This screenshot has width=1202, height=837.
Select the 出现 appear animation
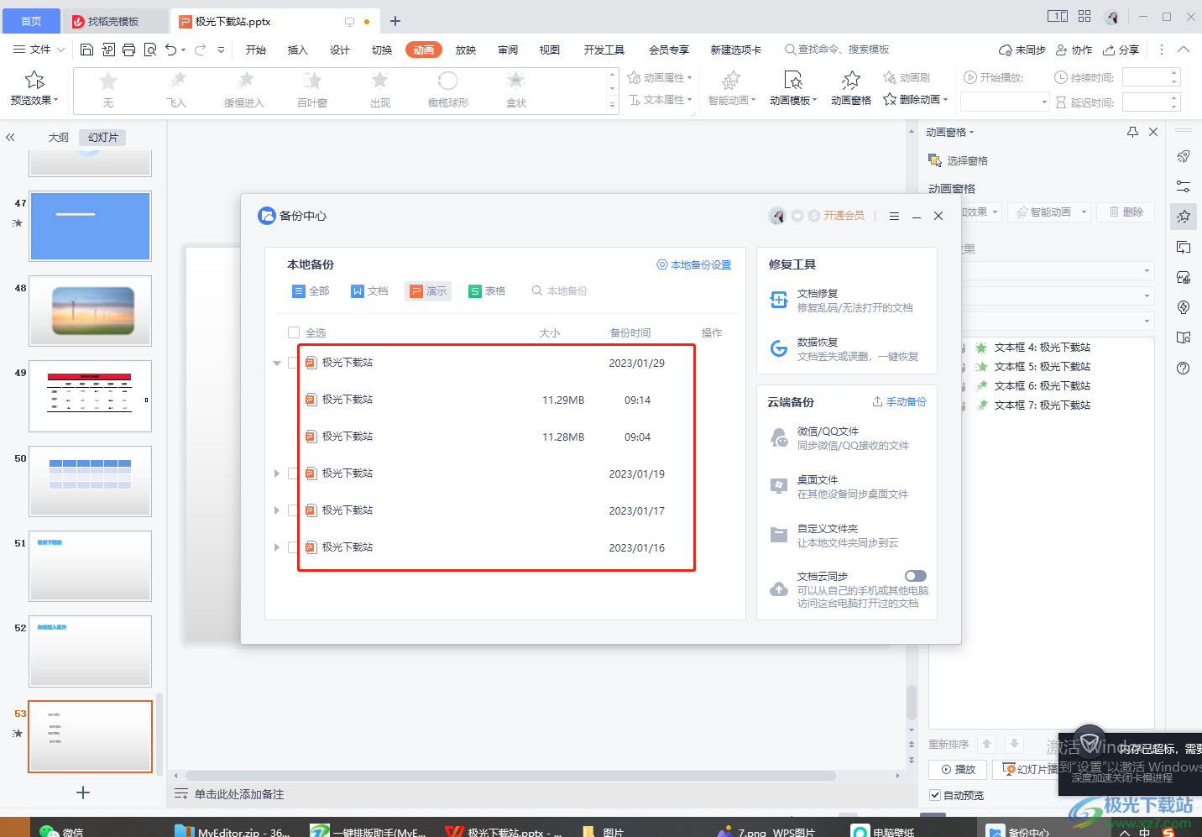click(380, 90)
